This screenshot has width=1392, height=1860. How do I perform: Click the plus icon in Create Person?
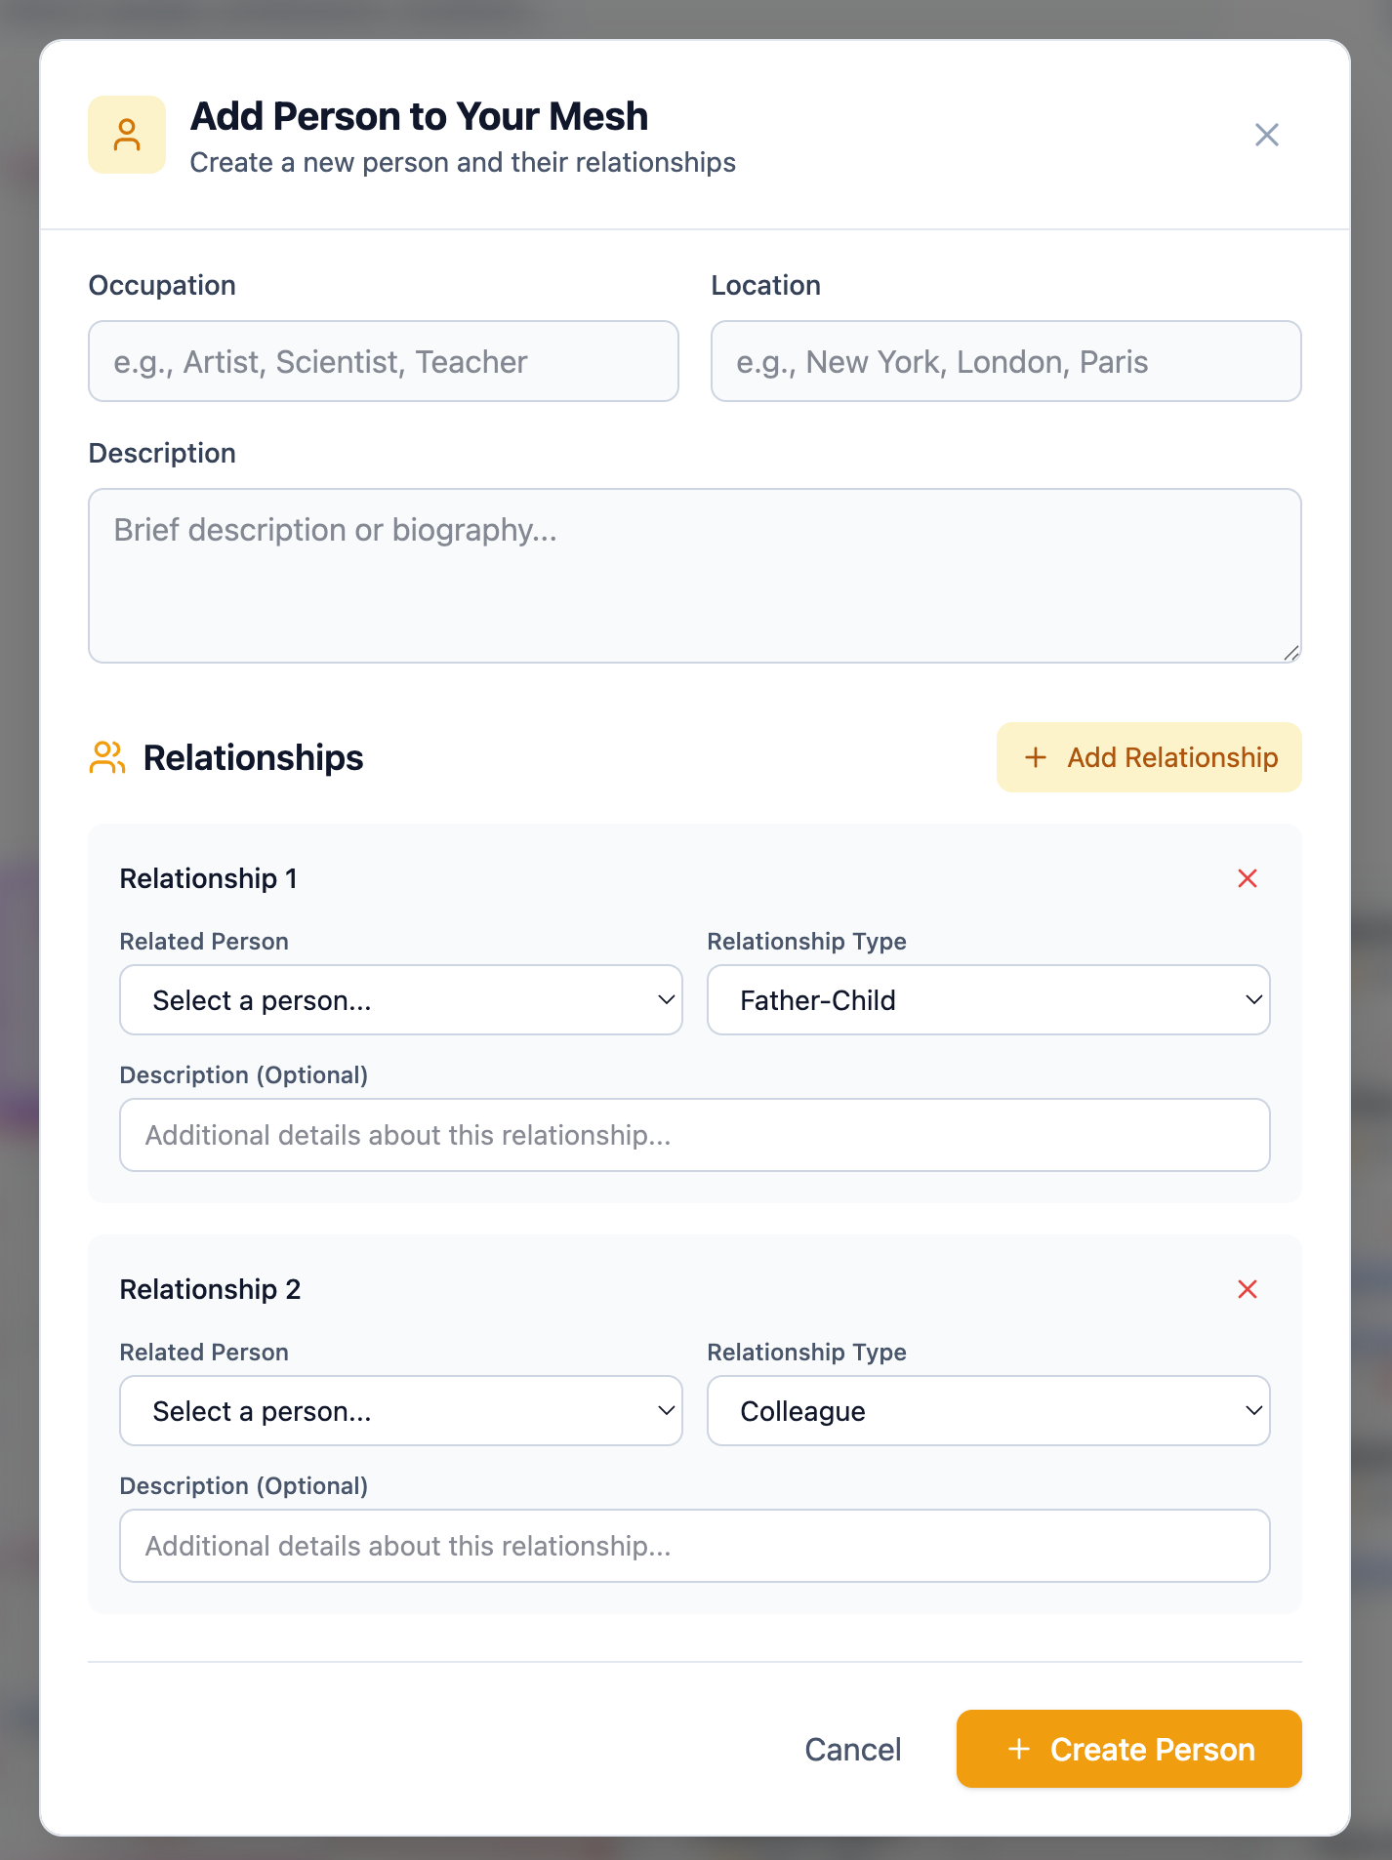click(1019, 1749)
